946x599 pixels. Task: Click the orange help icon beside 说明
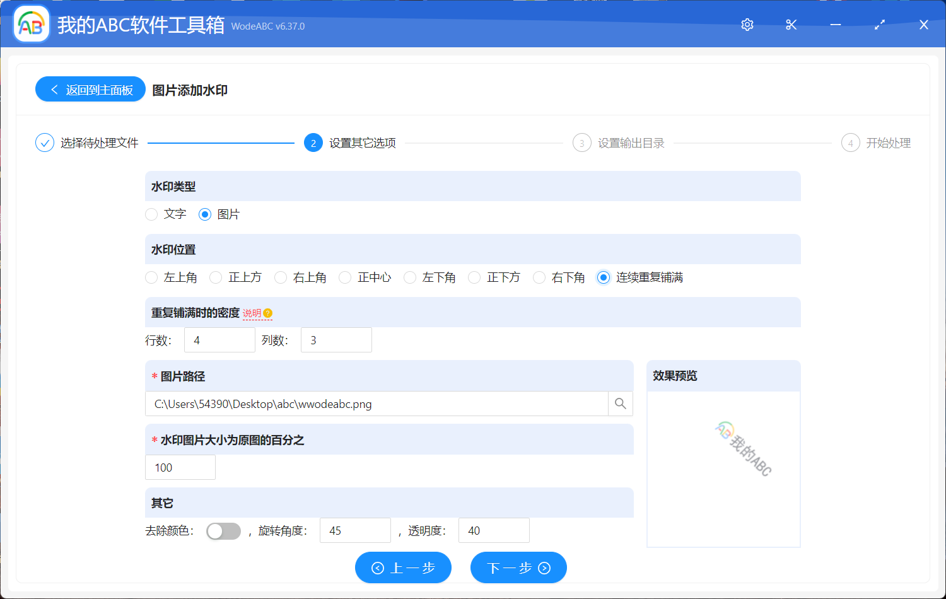(269, 313)
